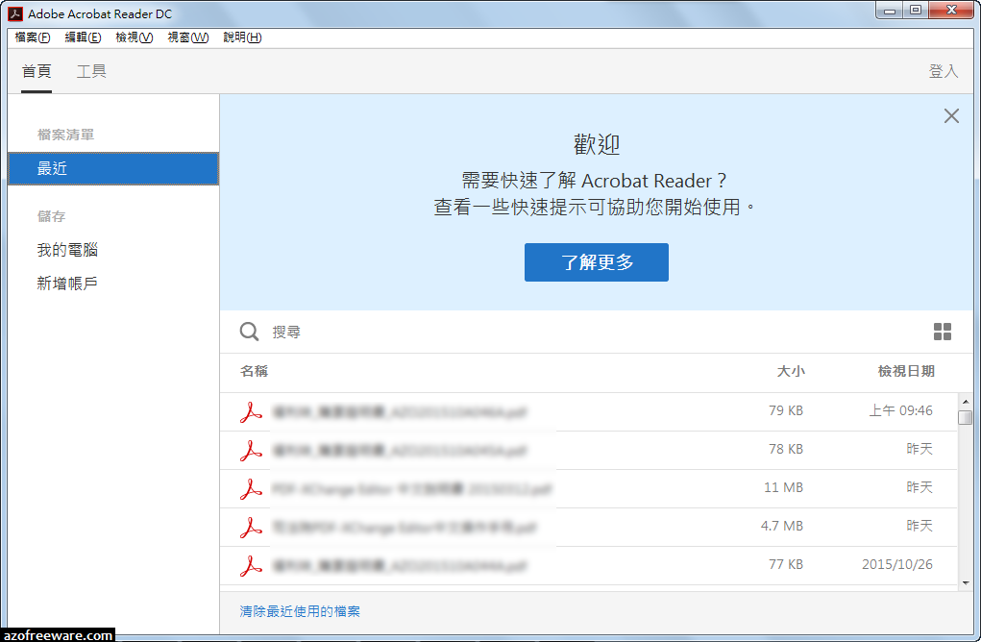This screenshot has height=642, width=981.
Task: Click the file list scrollbar thumb
Action: tap(966, 417)
